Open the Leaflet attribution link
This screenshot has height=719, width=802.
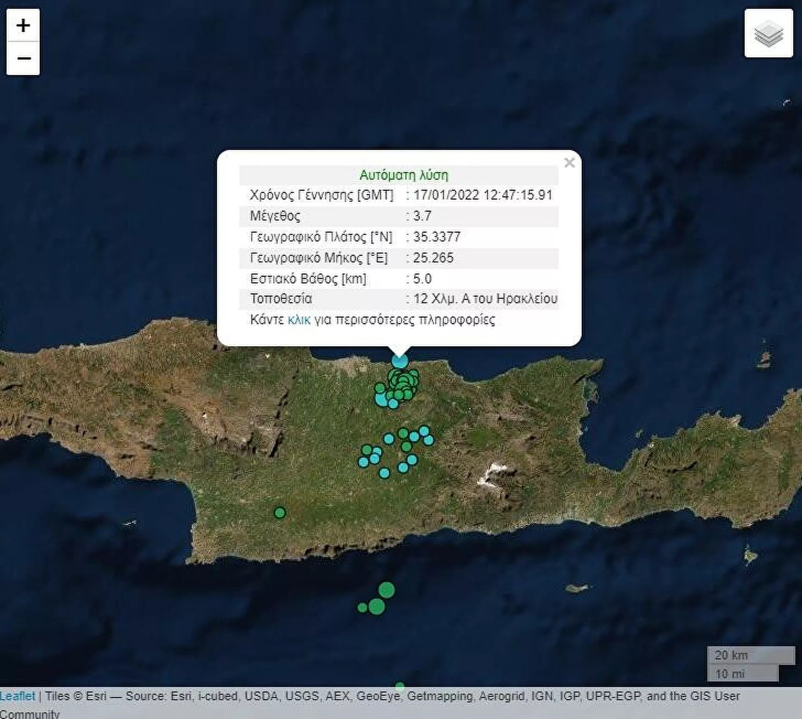tap(17, 696)
